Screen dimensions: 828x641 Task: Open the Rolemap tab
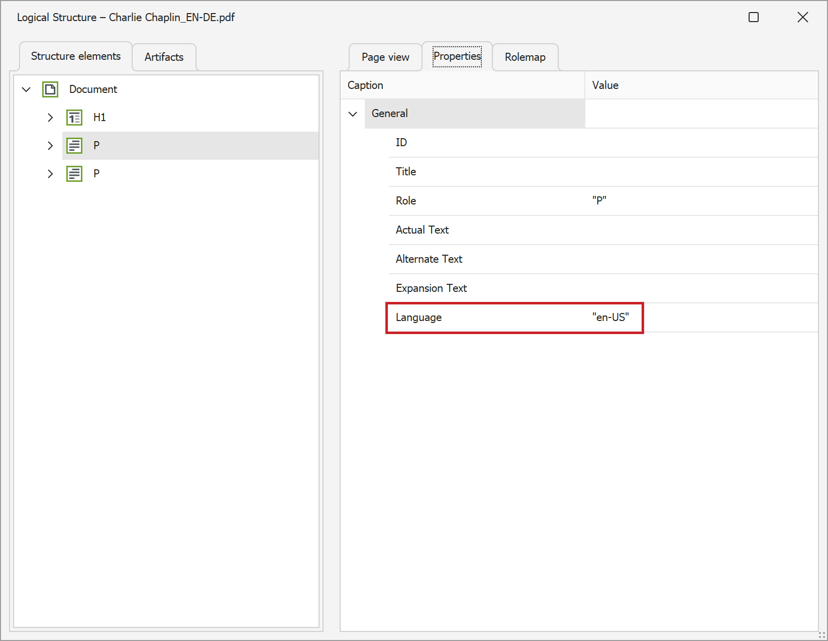[x=525, y=57]
